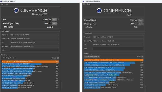Click the 683 cb single core score in R20
This screenshot has height=92, width=162.
tap(48, 23)
